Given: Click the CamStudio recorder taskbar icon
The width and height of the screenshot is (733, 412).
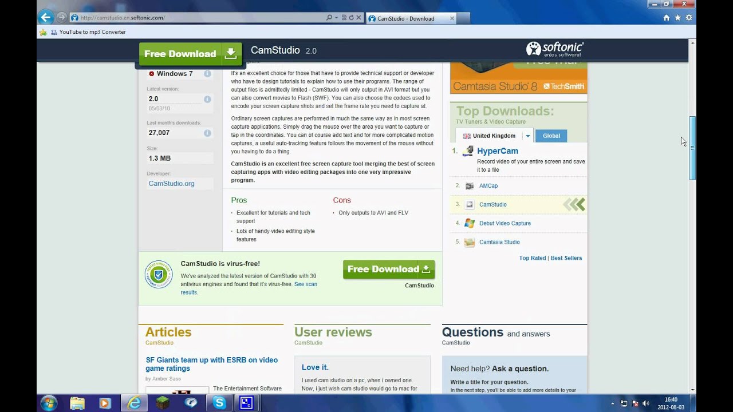Looking at the screenshot, I should tap(247, 403).
